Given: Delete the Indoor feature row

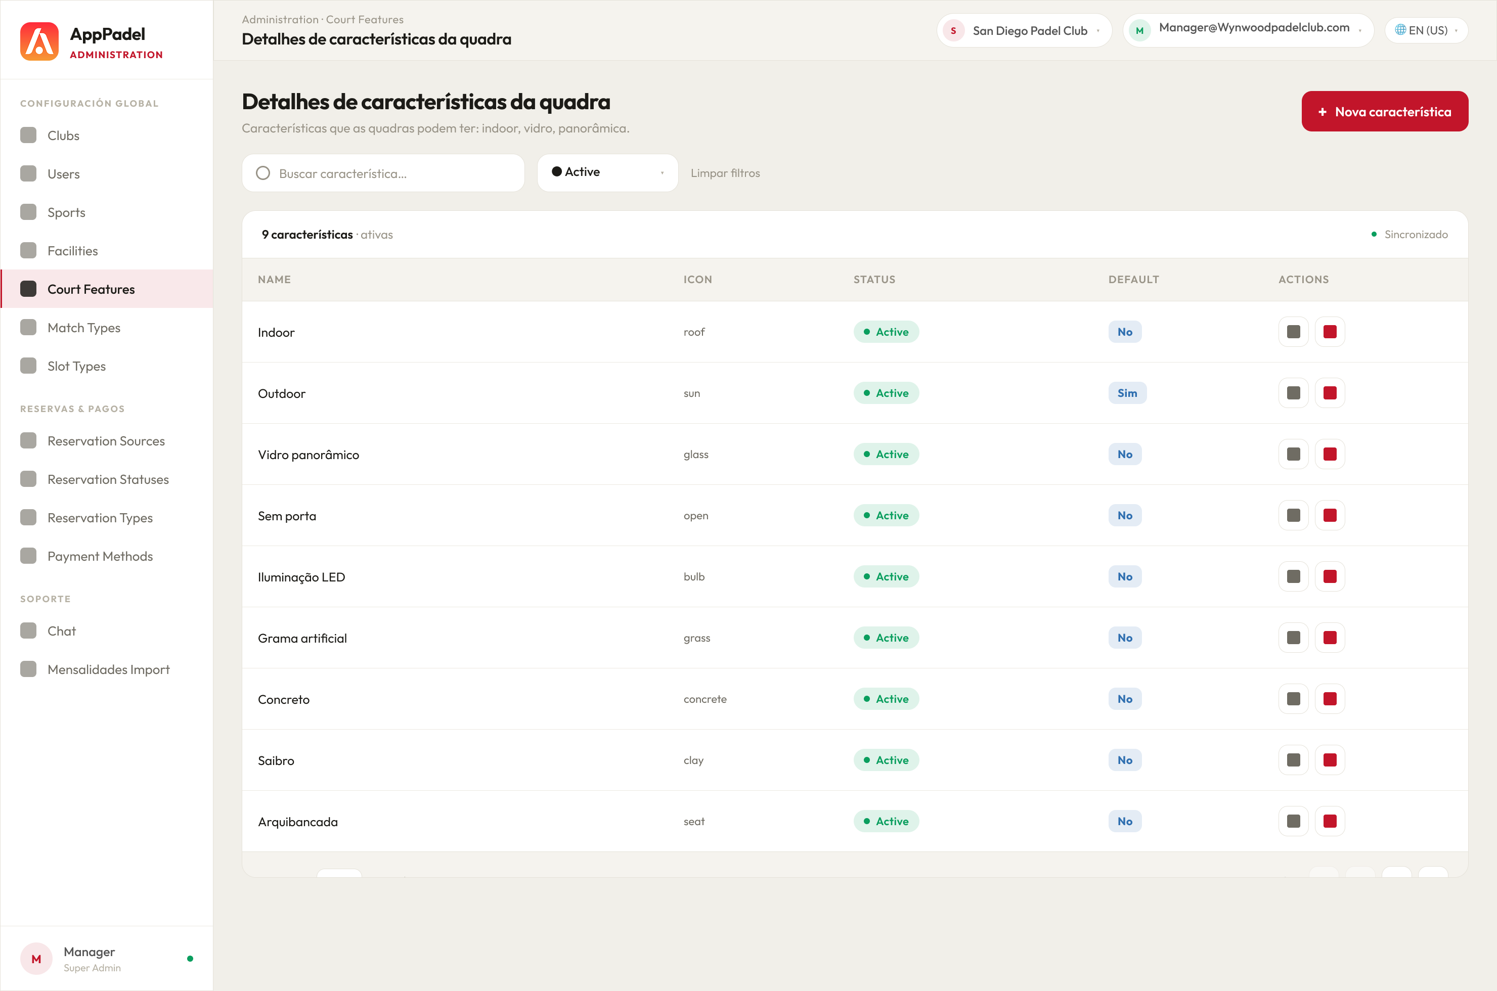Looking at the screenshot, I should (1330, 332).
